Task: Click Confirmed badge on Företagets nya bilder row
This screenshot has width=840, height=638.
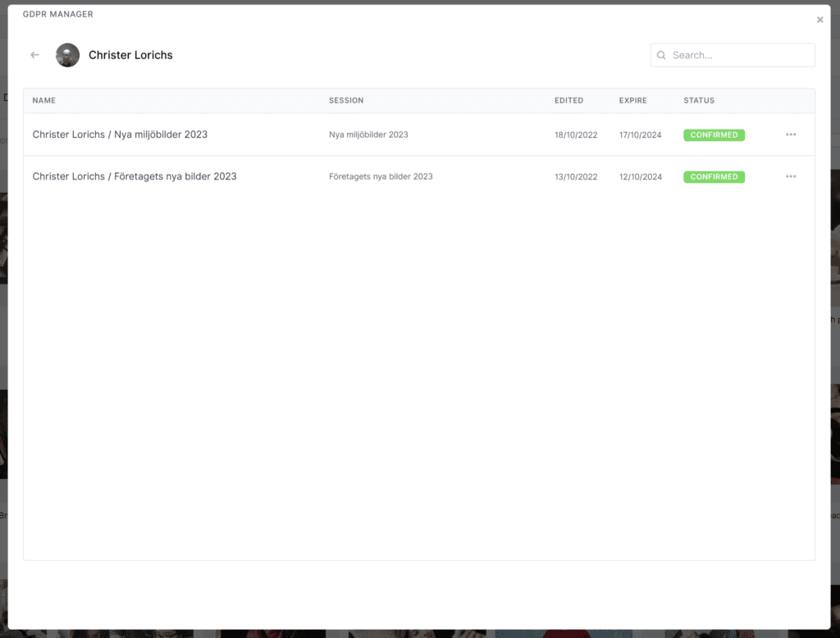Action: [x=714, y=177]
